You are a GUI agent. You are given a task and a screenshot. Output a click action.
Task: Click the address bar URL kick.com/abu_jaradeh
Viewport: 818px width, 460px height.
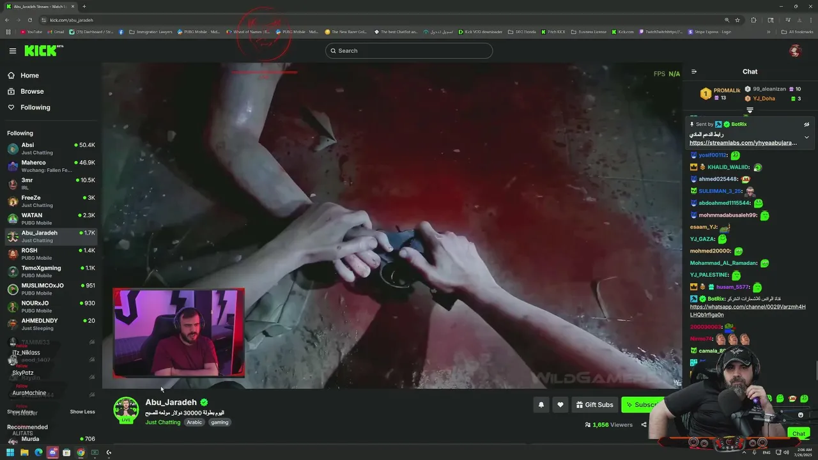(x=71, y=20)
